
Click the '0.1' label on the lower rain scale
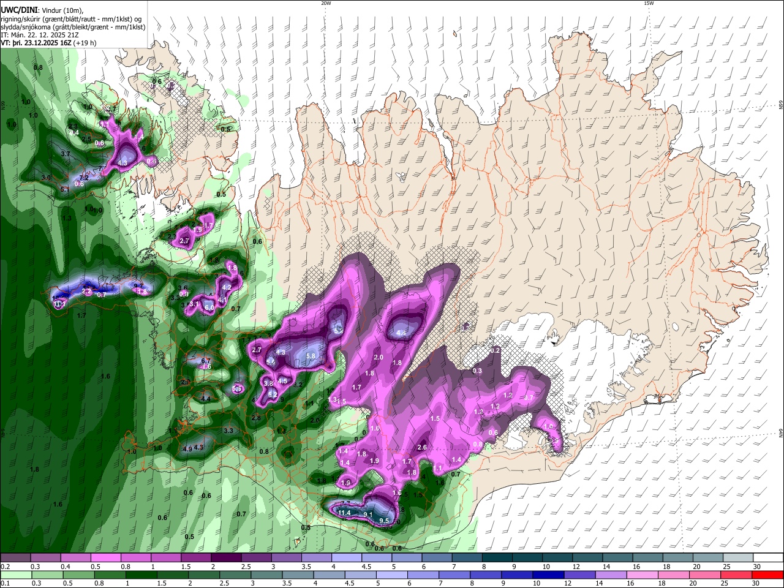click(x=6, y=584)
